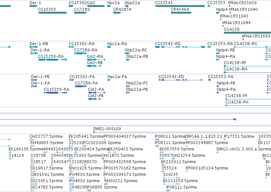Click the Got2 gene label
The width and height of the screenshot is (271, 192).
91,3
